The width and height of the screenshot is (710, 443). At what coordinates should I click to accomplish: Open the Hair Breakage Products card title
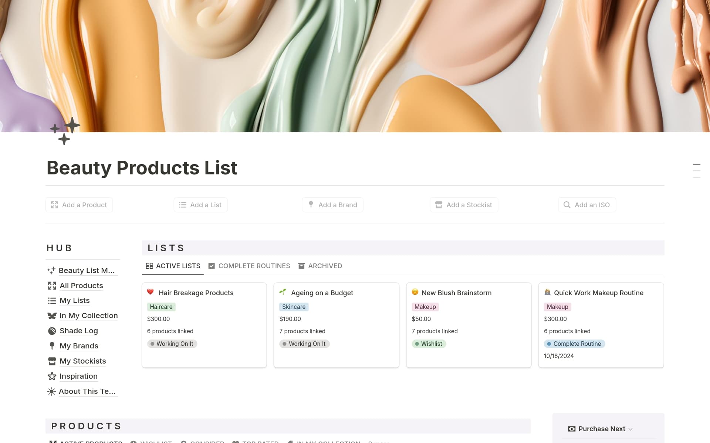pos(196,293)
